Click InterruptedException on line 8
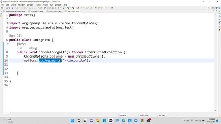Image resolution: width=221 pixels, height=124 pixels. click(x=103, y=52)
